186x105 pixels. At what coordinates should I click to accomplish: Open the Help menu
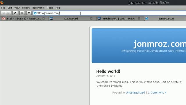[58, 8]
